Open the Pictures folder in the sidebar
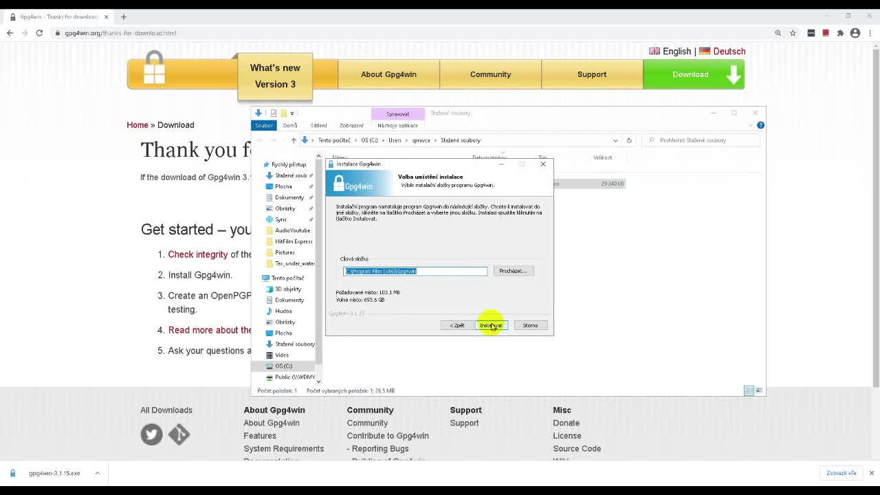Screen dimensions: 880x495 coord(285,252)
